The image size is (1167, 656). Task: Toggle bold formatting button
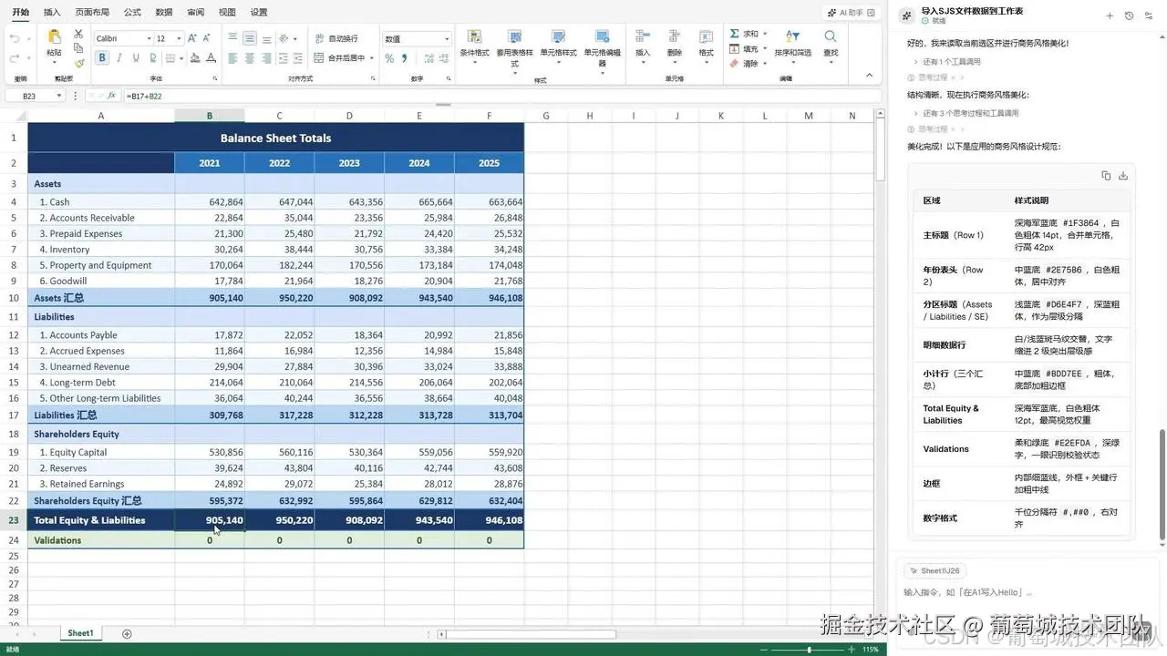[x=102, y=58]
